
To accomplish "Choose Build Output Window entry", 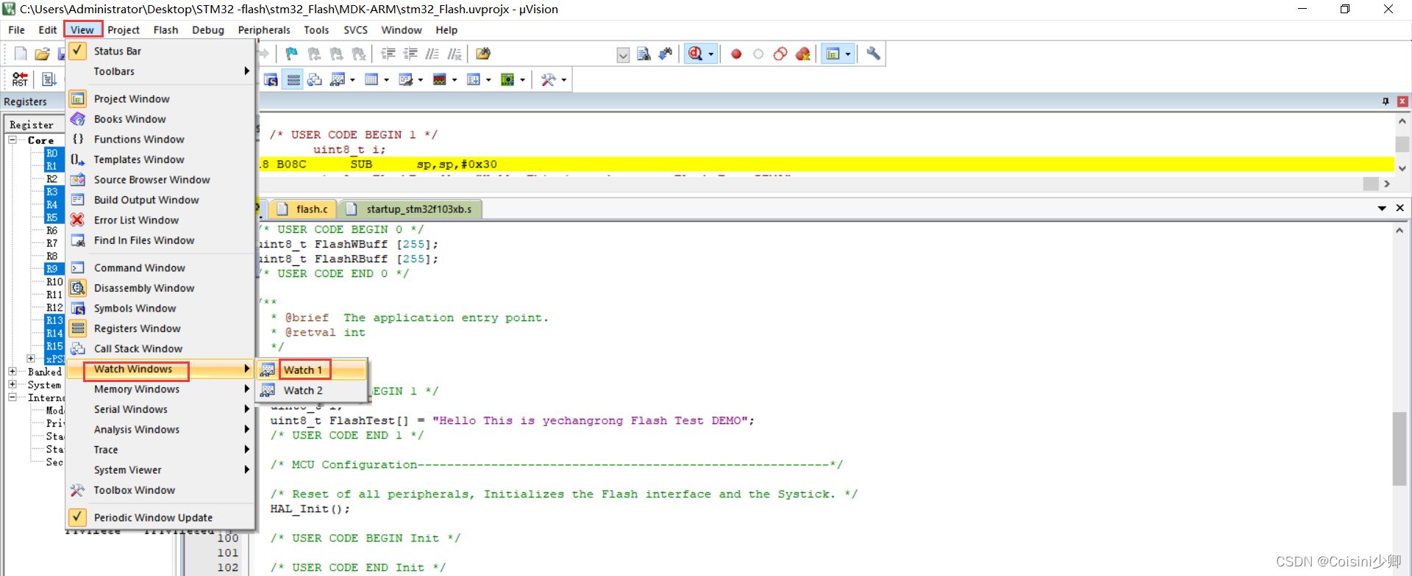I will 160,200.
